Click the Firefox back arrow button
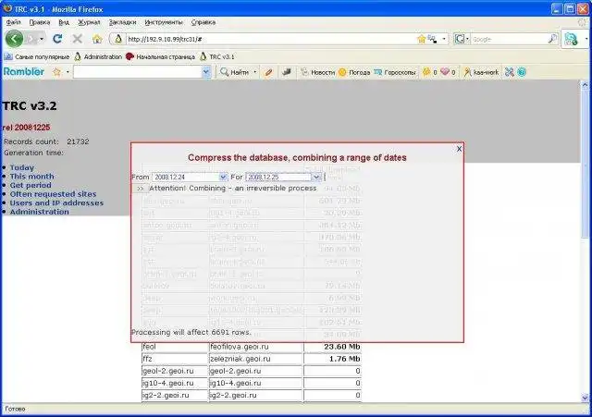Viewport: 592px width, 417px height. pos(15,39)
